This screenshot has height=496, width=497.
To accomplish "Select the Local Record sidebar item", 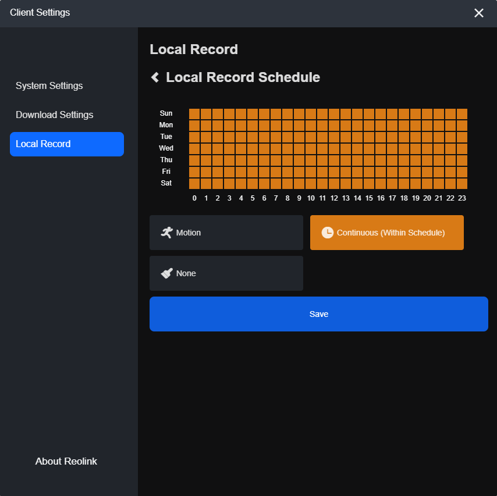I will pos(67,144).
